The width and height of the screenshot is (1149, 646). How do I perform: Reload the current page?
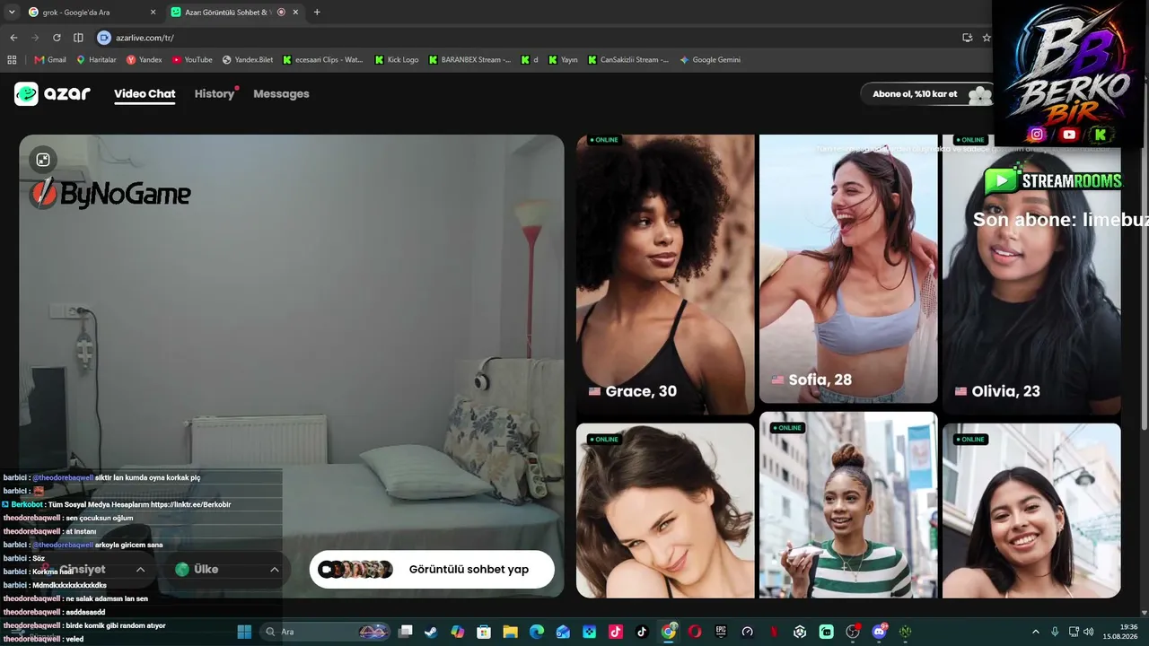point(57,38)
